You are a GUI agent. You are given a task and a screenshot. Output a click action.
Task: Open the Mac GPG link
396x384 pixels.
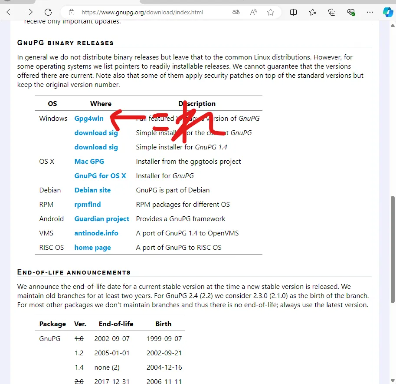pyautogui.click(x=89, y=162)
